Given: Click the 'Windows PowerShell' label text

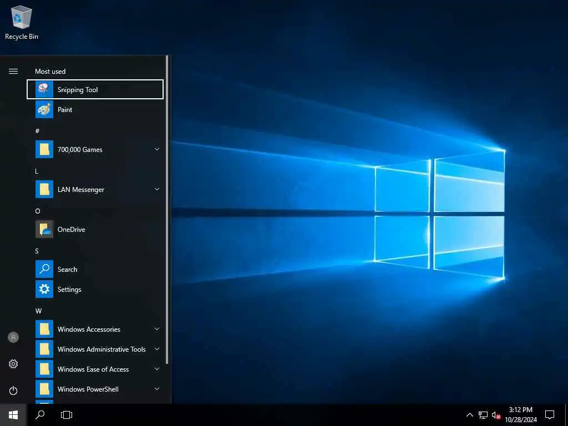Looking at the screenshot, I should coord(88,389).
